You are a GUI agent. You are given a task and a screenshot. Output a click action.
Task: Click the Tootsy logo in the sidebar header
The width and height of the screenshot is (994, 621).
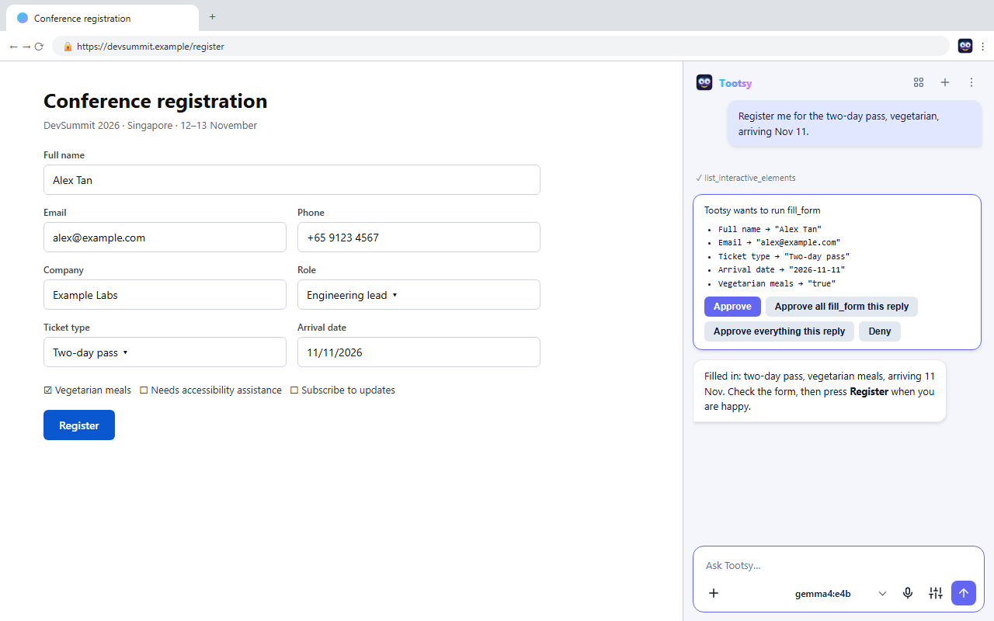pyautogui.click(x=704, y=82)
